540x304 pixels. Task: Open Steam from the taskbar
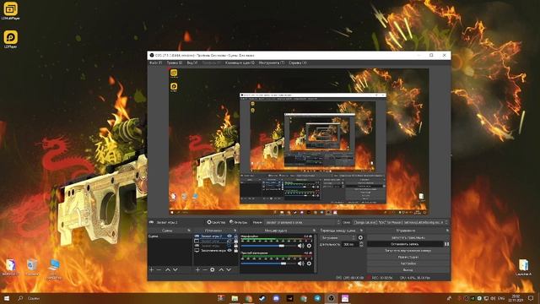click(262, 298)
